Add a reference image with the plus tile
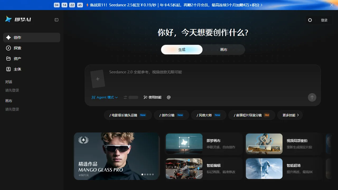This screenshot has height=190, width=338. coord(98,79)
